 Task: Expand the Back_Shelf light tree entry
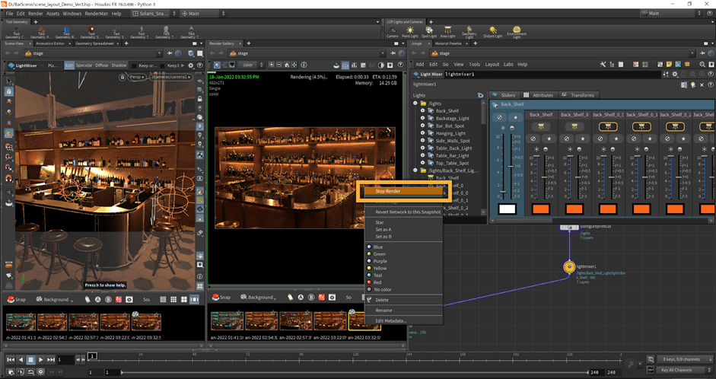pyautogui.click(x=422, y=111)
